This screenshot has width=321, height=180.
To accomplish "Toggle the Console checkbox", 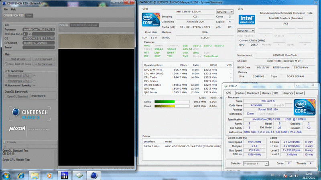I will click(4, 142).
